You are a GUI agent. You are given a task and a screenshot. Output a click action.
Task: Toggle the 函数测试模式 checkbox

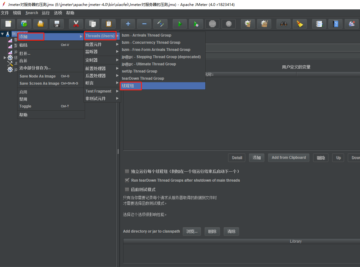tap(127, 189)
